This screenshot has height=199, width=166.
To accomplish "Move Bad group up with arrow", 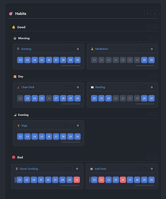I will click(149, 157).
